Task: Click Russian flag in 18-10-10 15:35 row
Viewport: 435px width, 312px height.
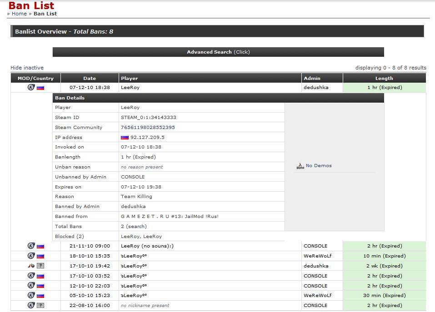Action: [40, 256]
